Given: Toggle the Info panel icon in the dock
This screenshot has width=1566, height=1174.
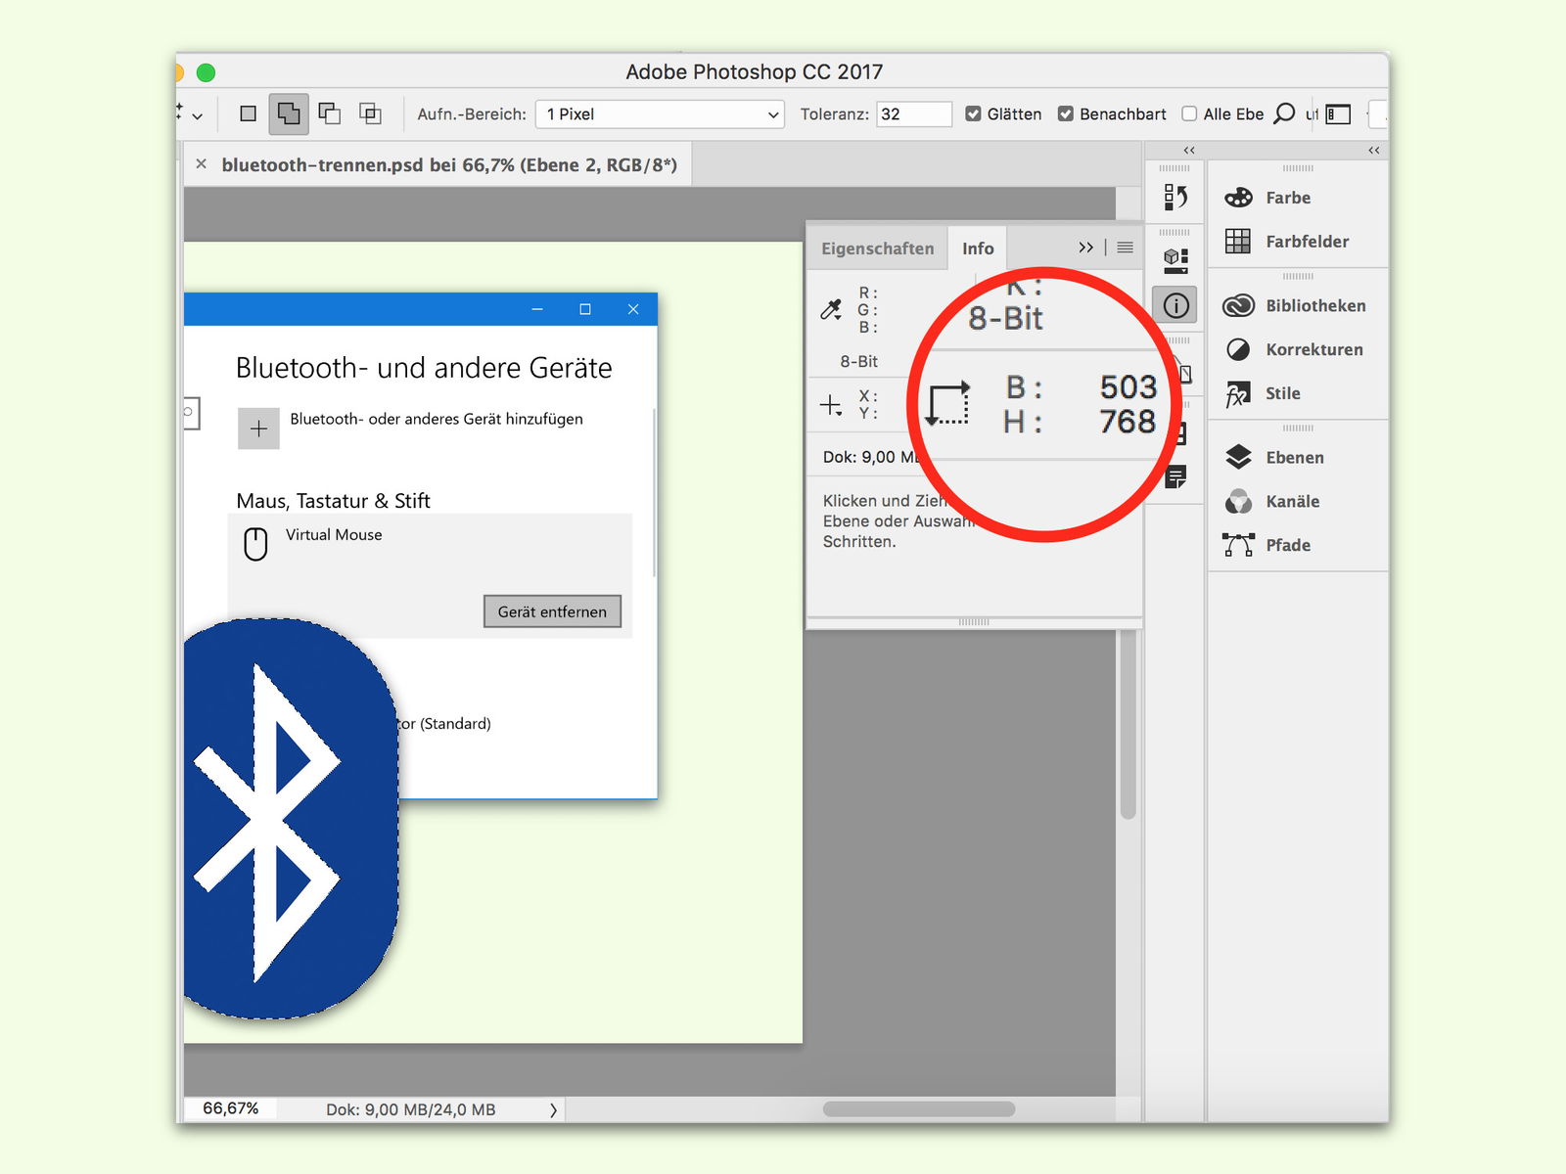Looking at the screenshot, I should pyautogui.click(x=1175, y=305).
